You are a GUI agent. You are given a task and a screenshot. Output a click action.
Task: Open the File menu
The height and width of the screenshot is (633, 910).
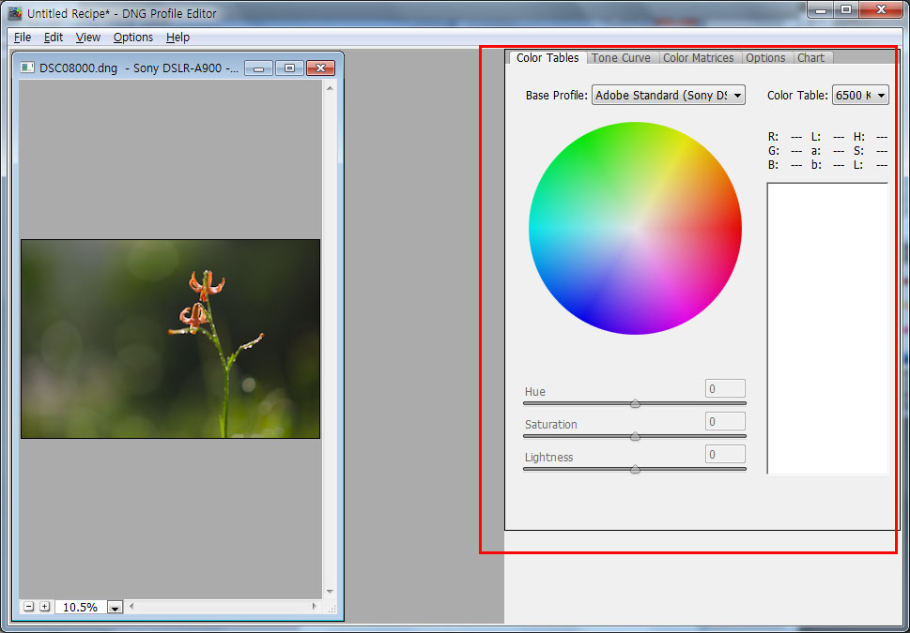pyautogui.click(x=22, y=38)
